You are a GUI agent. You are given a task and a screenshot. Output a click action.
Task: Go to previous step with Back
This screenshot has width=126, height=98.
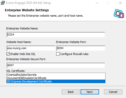pos(71,92)
